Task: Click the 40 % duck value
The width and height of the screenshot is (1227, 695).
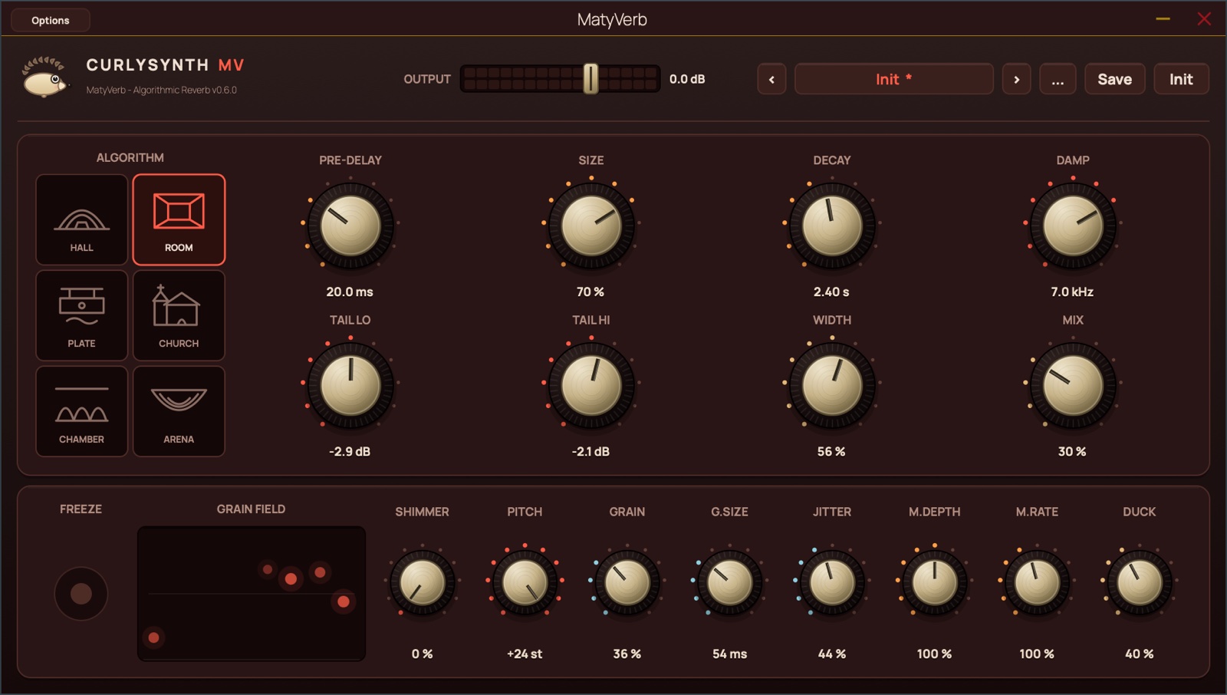Action: (1139, 654)
